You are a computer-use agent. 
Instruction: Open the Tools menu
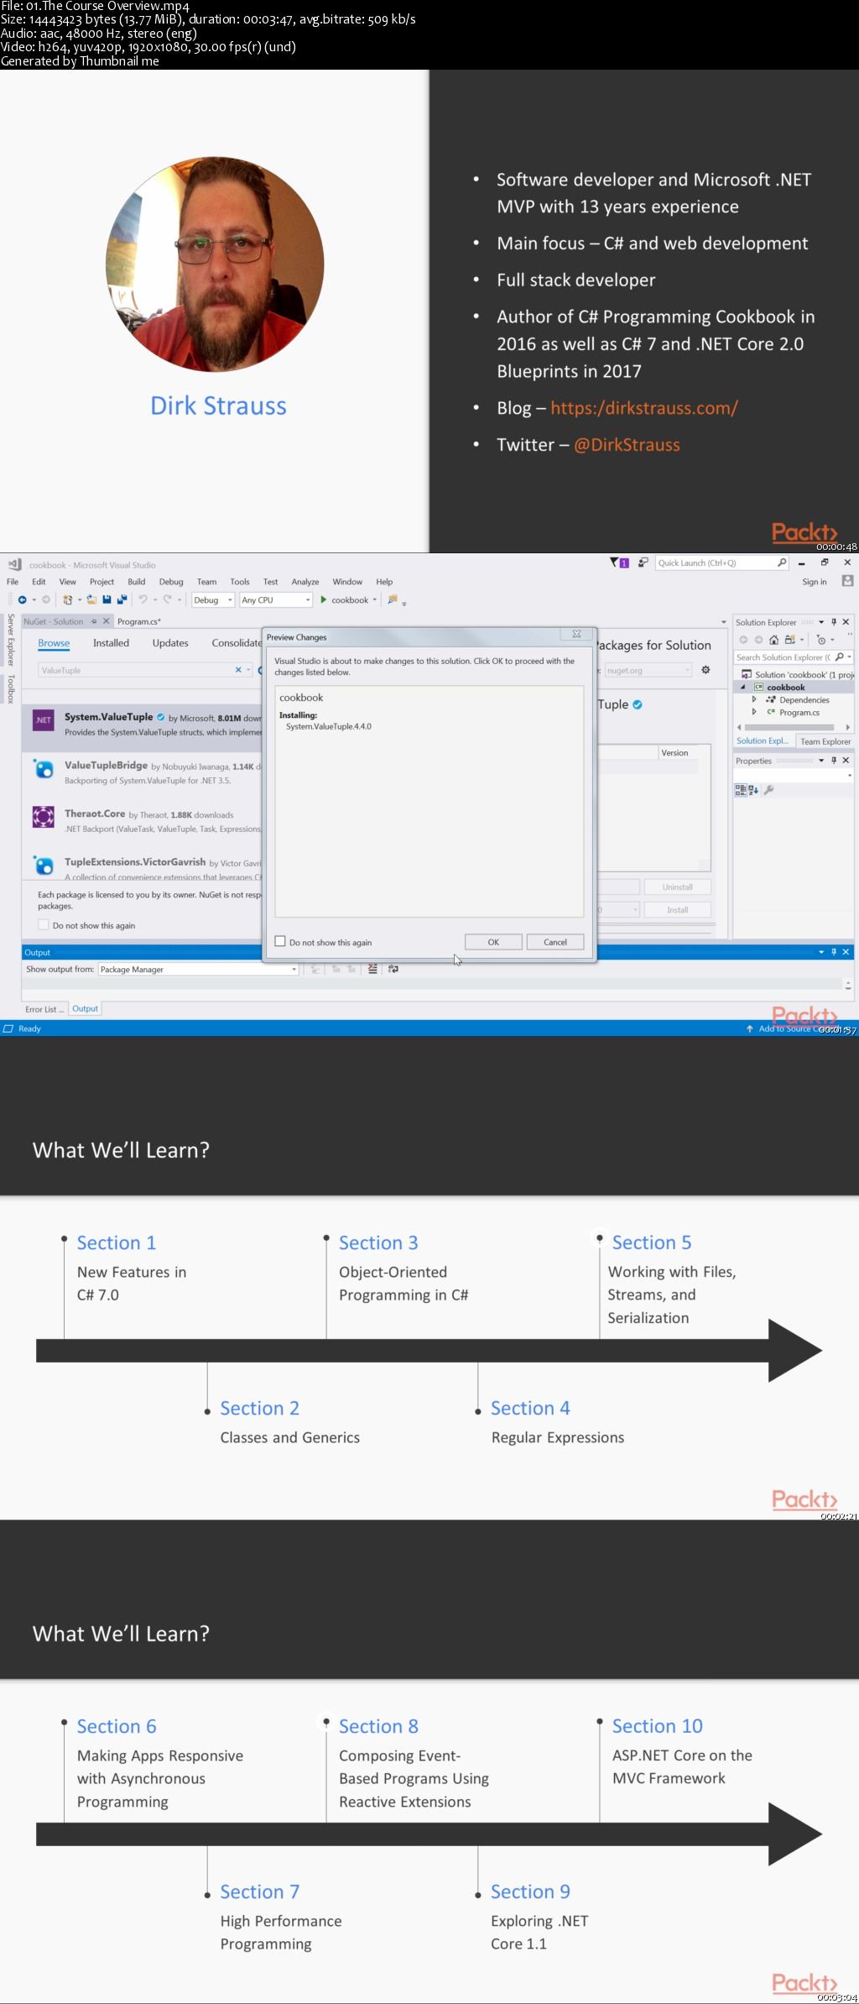coord(240,582)
